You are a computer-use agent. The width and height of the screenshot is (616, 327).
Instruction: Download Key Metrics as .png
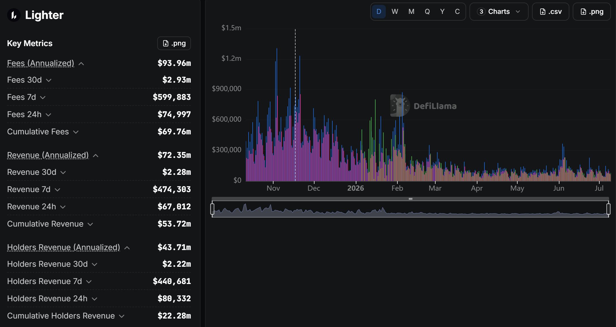tap(174, 43)
